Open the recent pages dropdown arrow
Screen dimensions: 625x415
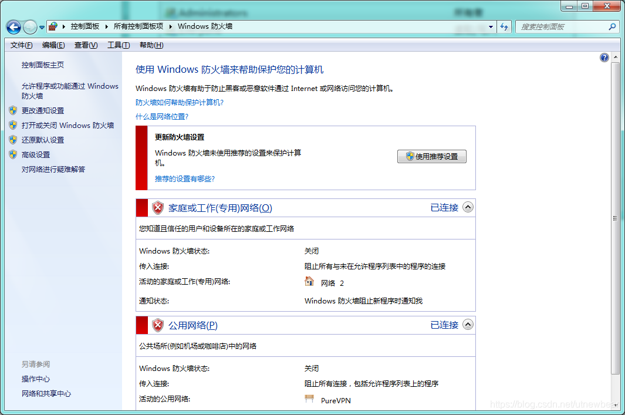click(42, 28)
